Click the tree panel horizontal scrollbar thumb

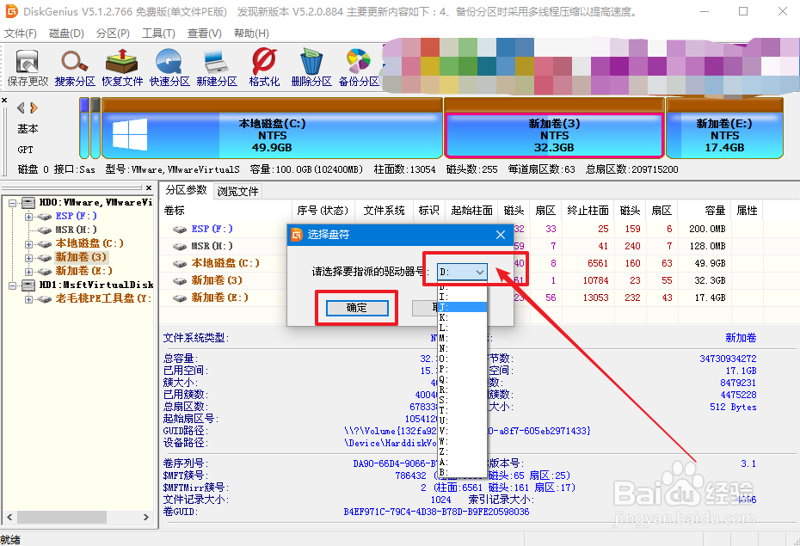pyautogui.click(x=62, y=517)
